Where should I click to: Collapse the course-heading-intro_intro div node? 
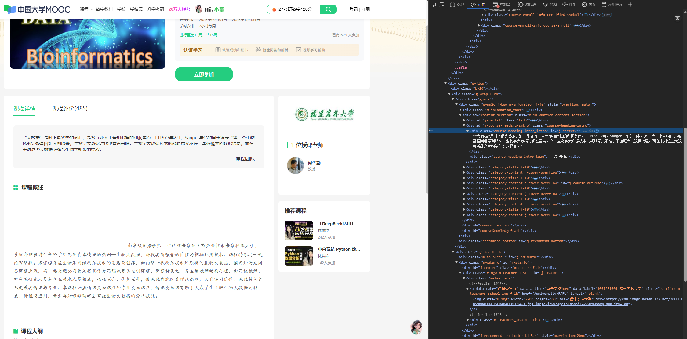tap(467, 131)
